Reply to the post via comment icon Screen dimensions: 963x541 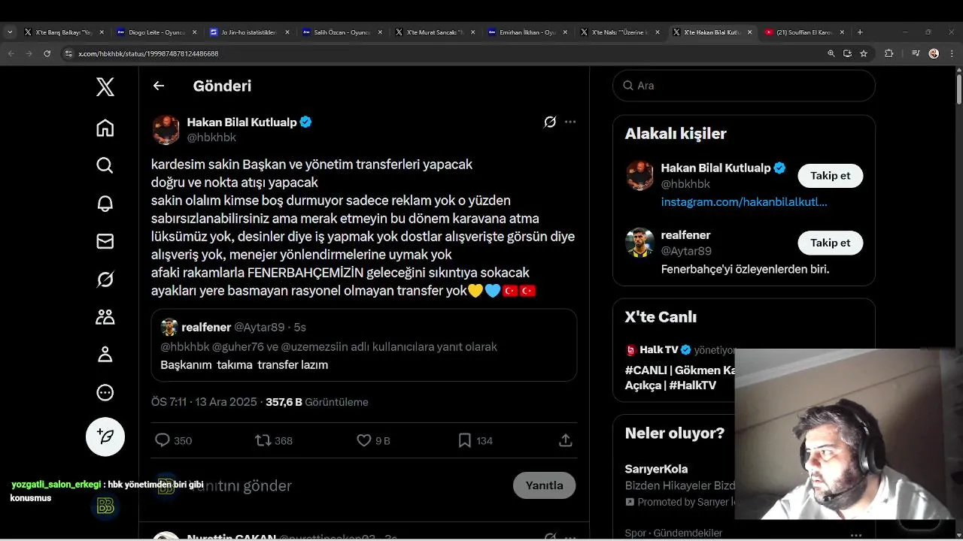point(162,440)
